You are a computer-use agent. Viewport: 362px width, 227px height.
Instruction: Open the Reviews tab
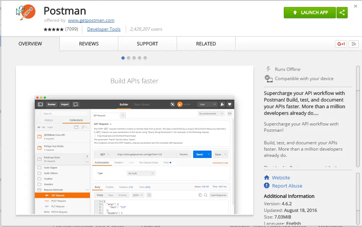(x=89, y=44)
